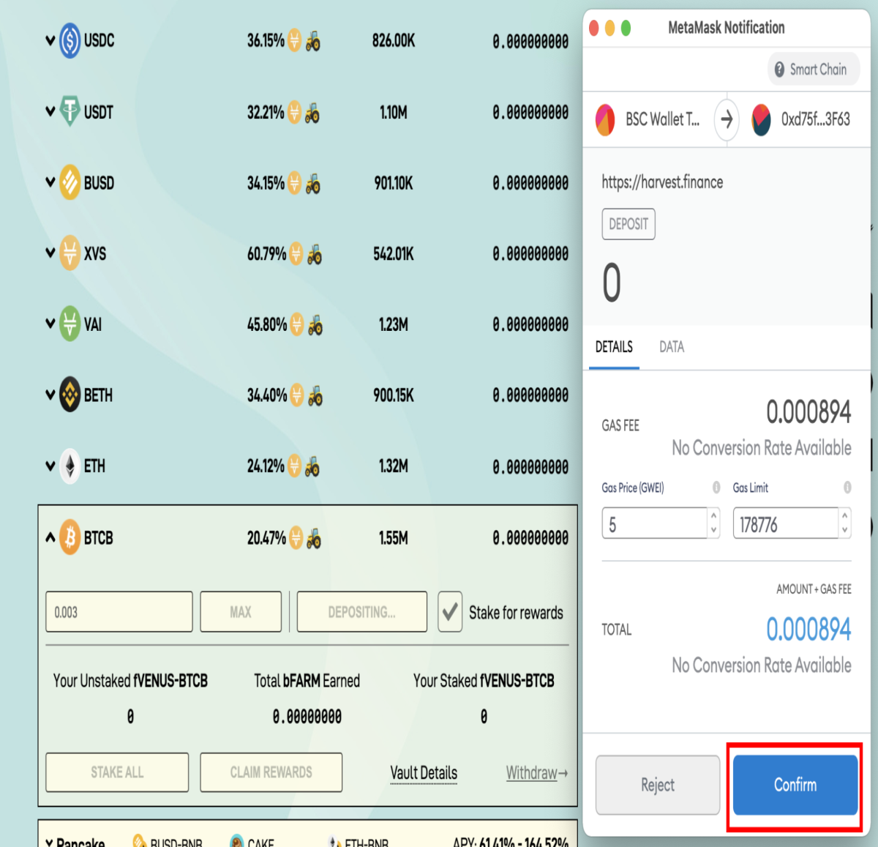The image size is (878, 847).
Task: Click the Venus reward coin in BTCB row
Action: [296, 538]
